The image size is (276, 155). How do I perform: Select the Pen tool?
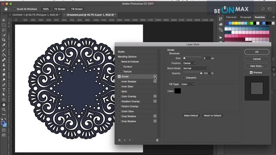4,85
